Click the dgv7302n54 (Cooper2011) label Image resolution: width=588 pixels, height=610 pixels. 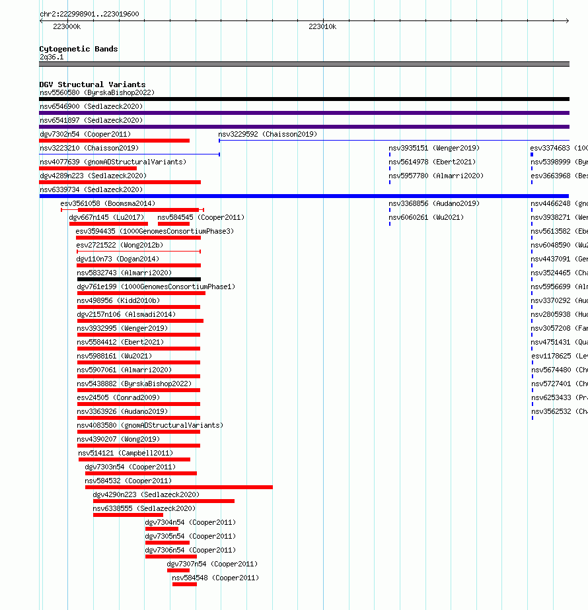coord(85,134)
